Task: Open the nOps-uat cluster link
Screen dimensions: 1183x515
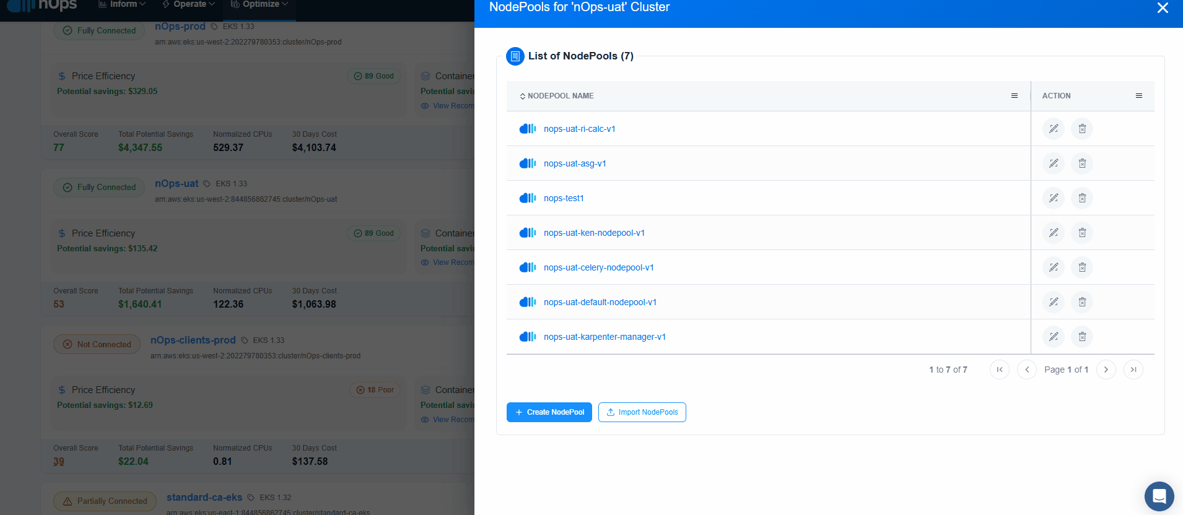Action: tap(177, 184)
